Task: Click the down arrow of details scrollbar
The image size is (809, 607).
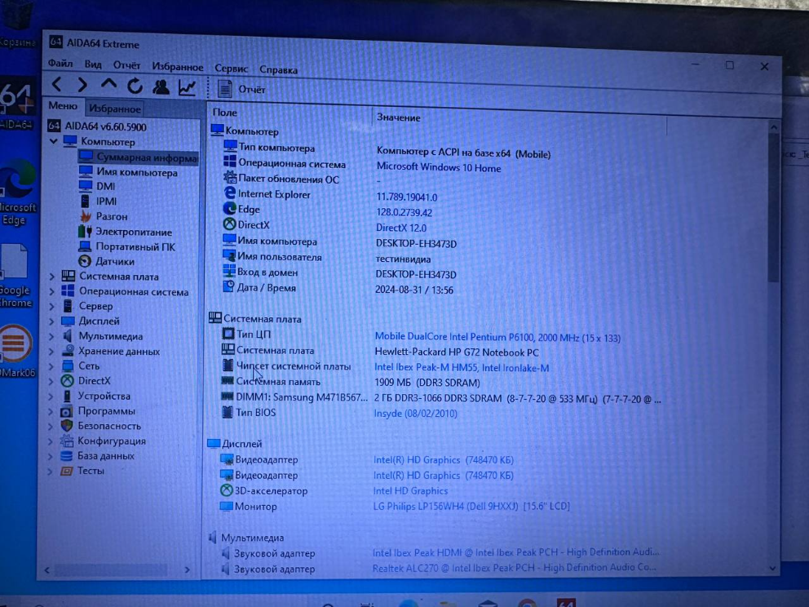Action: [772, 568]
